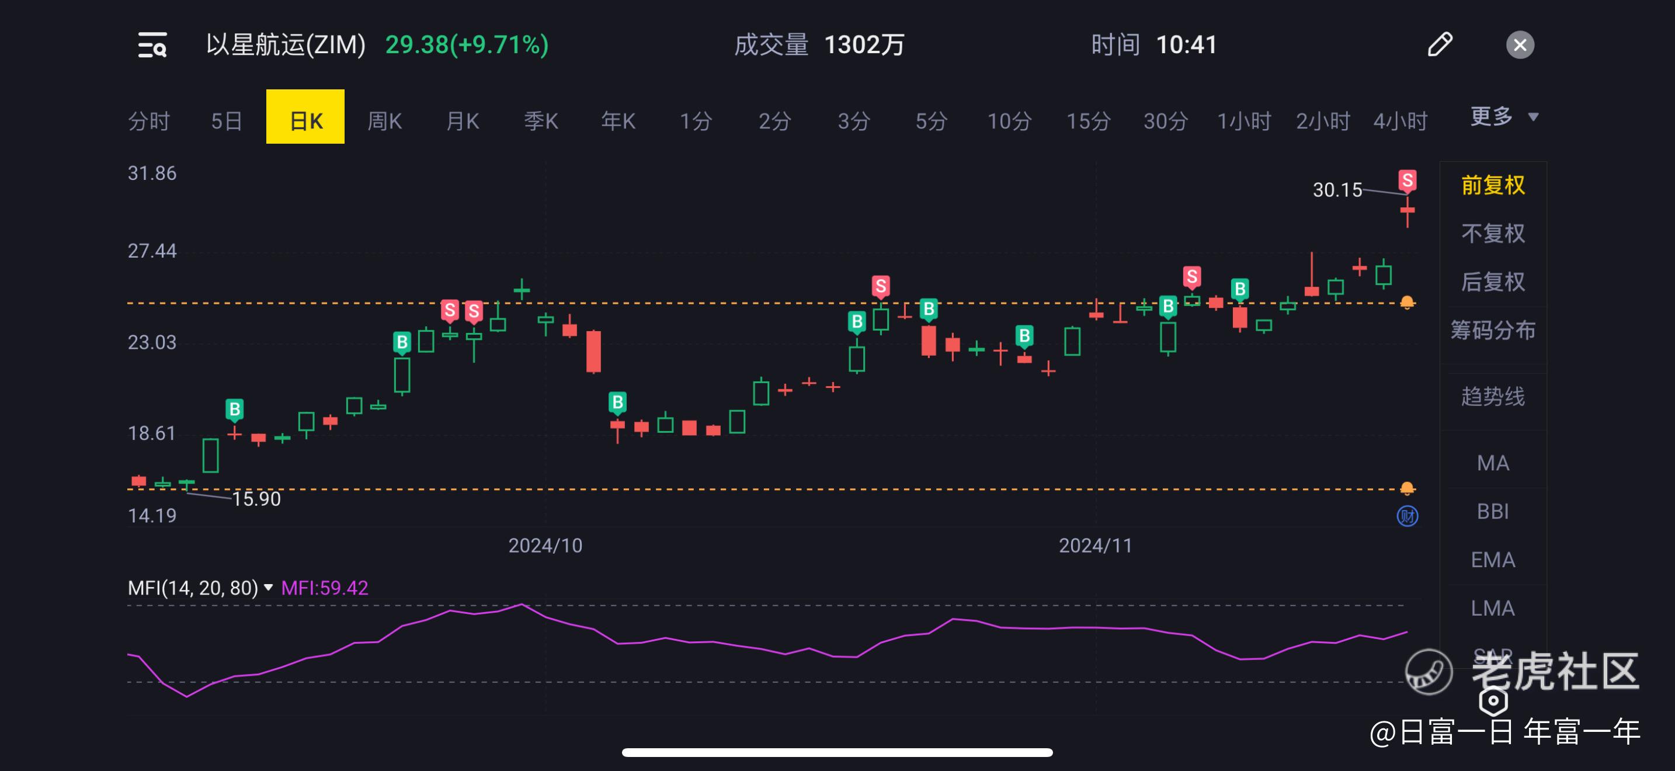Select 后复权 price adjustment mode

tap(1492, 282)
